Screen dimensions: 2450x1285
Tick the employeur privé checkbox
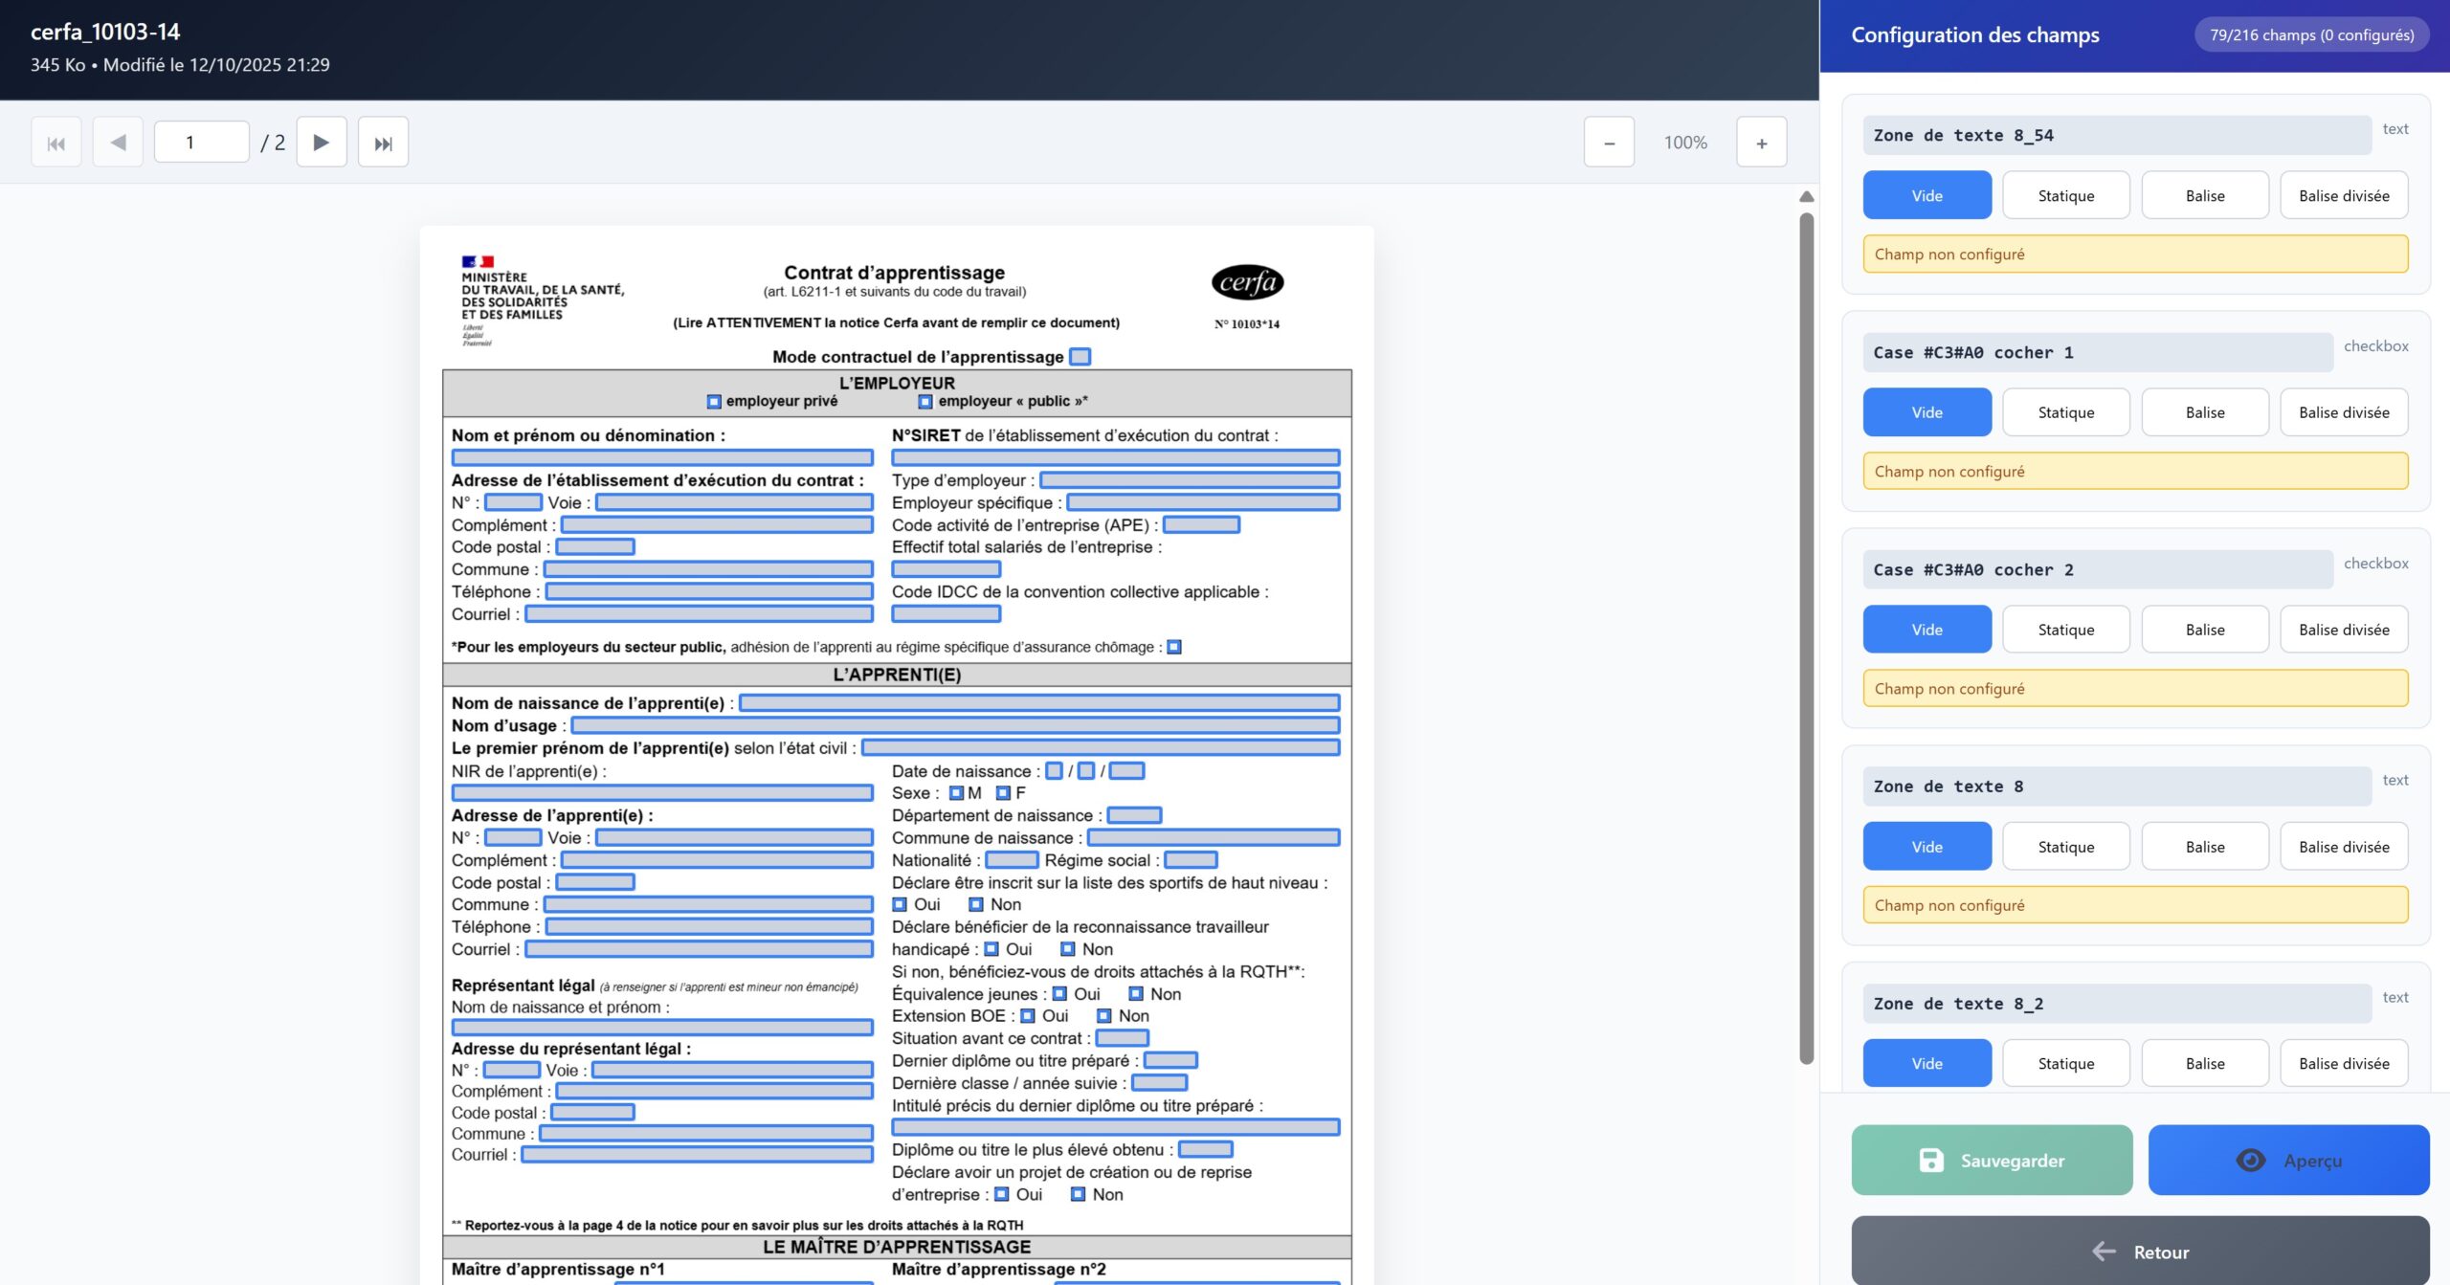click(714, 402)
